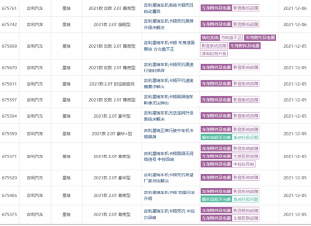Click 车身附件及电器 tag in row 675611
The height and width of the screenshot is (226, 311).
point(216,84)
